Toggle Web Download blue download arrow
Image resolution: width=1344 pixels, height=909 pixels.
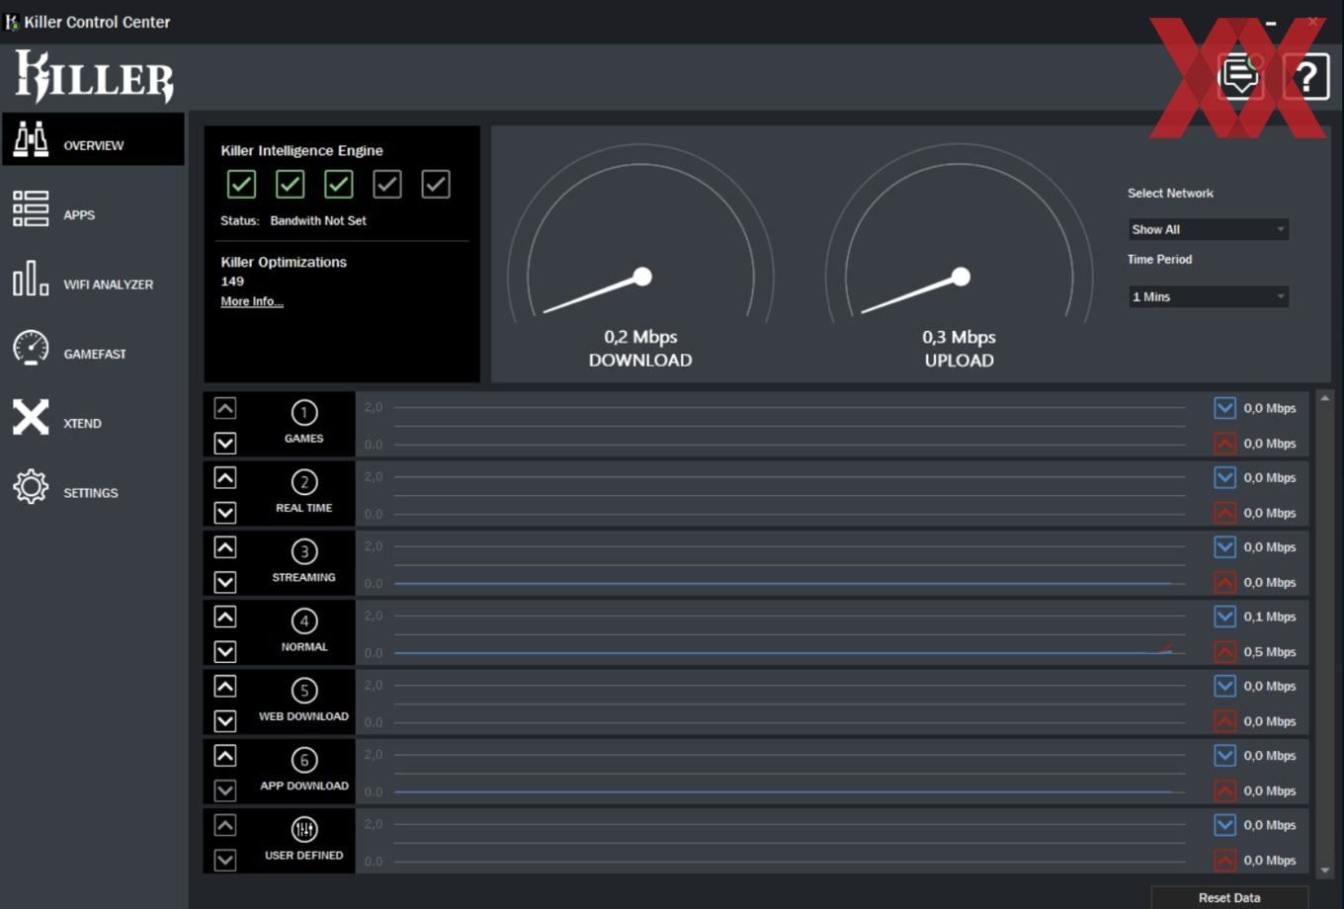click(1224, 686)
